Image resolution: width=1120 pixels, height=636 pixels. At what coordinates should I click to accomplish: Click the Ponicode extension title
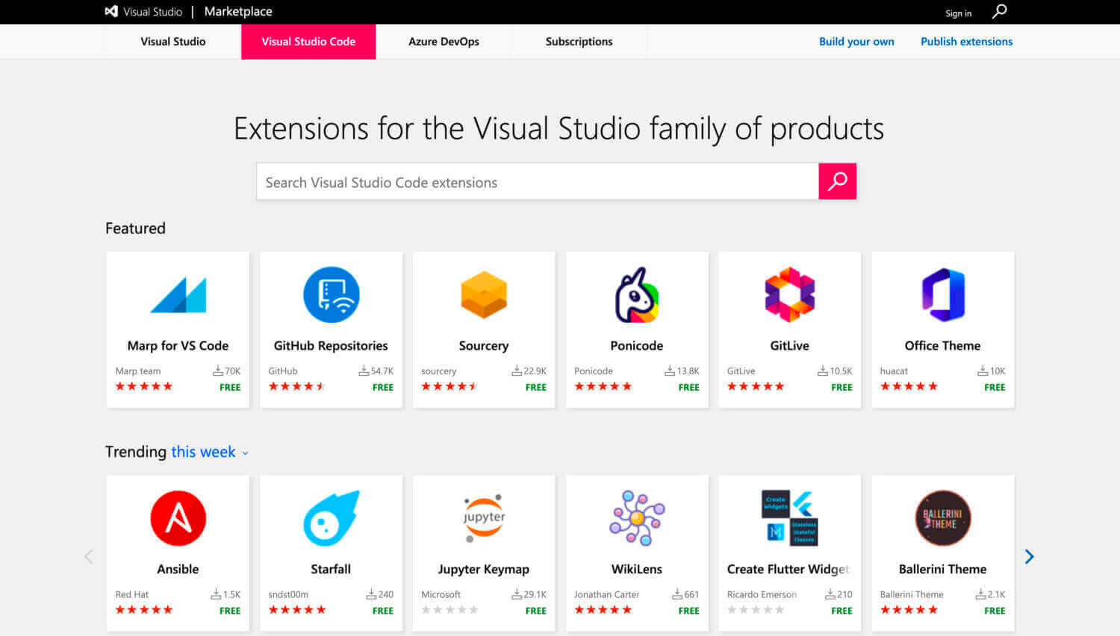[x=637, y=345]
